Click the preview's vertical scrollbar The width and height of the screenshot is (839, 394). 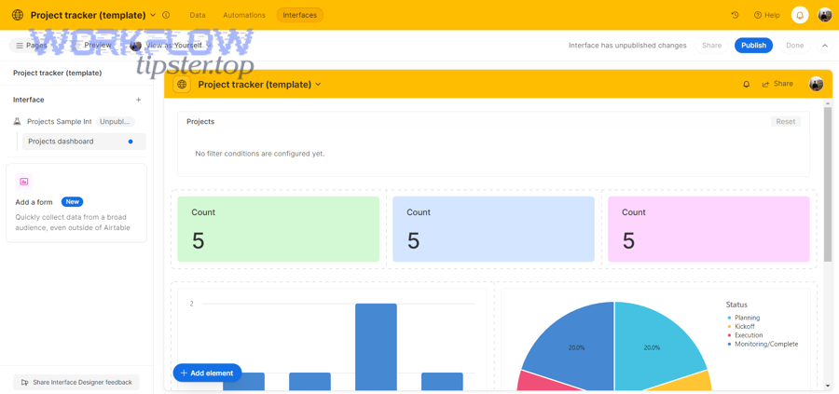[x=827, y=186]
